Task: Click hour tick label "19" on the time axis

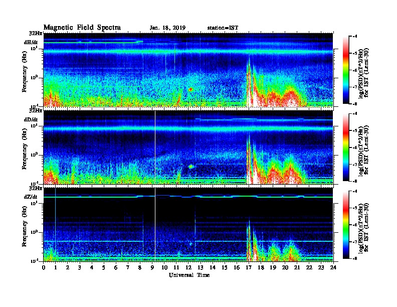Action: [273, 268]
